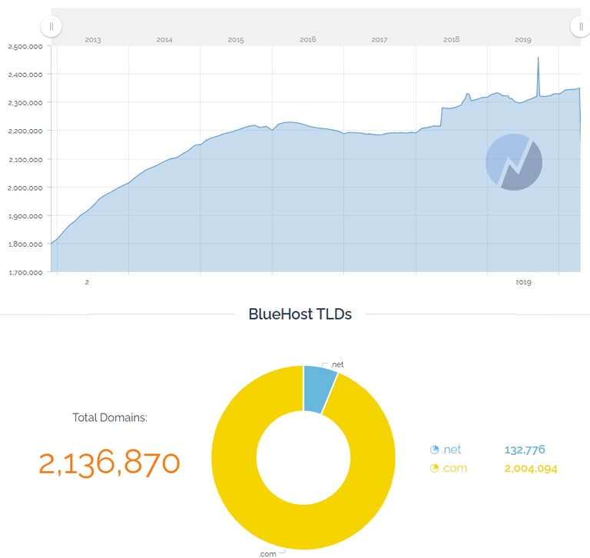
Task: Click the blue .net legend pie icon
Action: point(434,449)
